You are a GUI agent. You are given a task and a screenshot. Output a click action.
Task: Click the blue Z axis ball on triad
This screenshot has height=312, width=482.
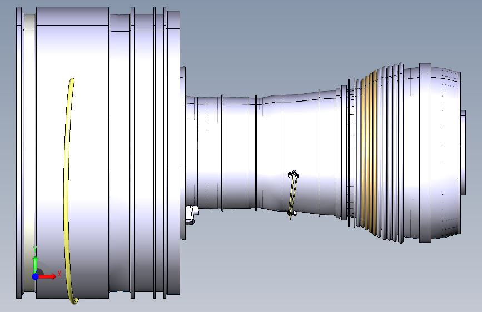36,276
